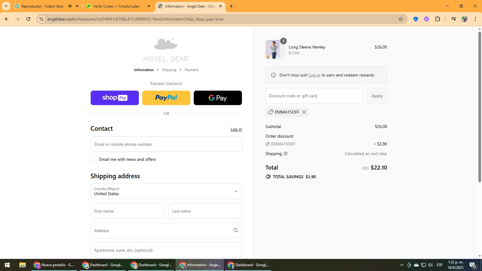
Task: Click the Apply discount button
Action: tap(377, 96)
